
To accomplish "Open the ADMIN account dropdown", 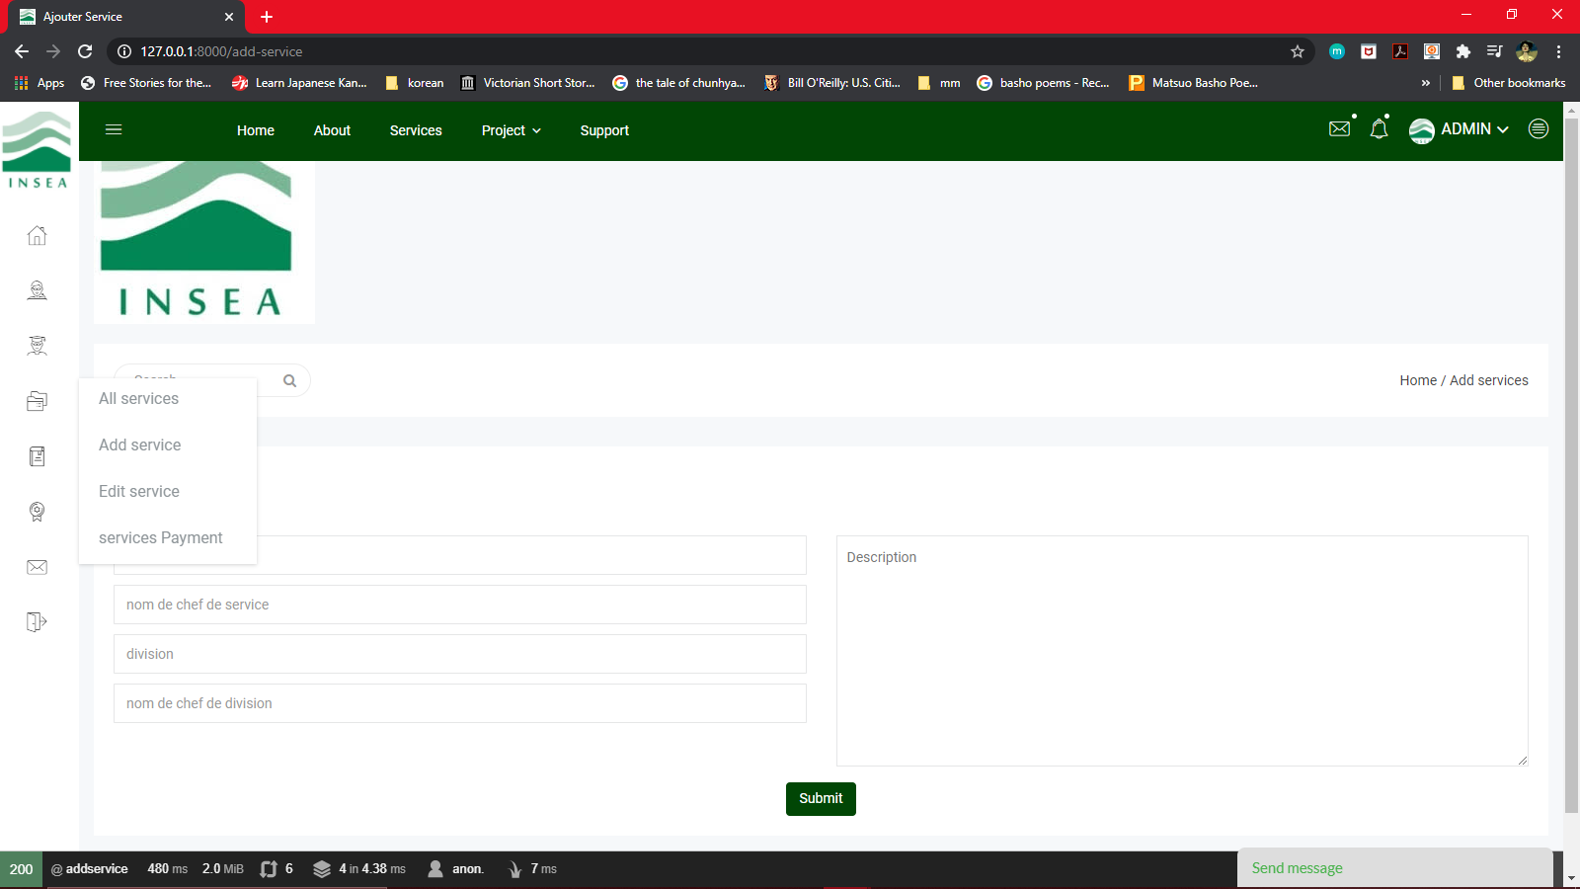I will point(1459,129).
